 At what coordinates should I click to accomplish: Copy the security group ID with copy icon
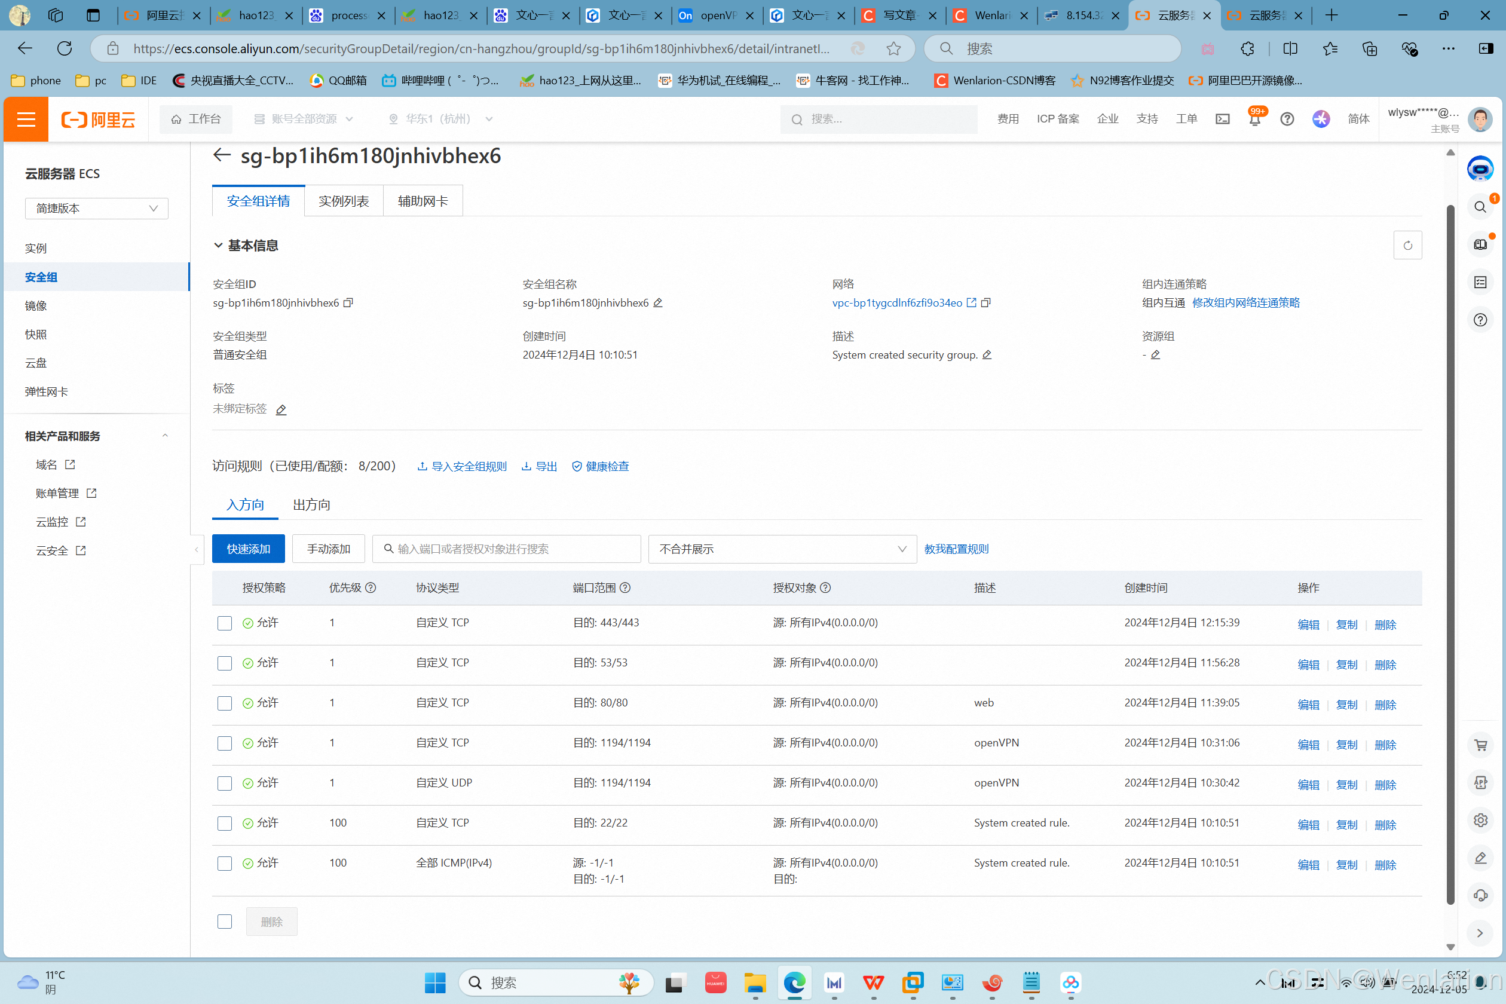click(348, 303)
